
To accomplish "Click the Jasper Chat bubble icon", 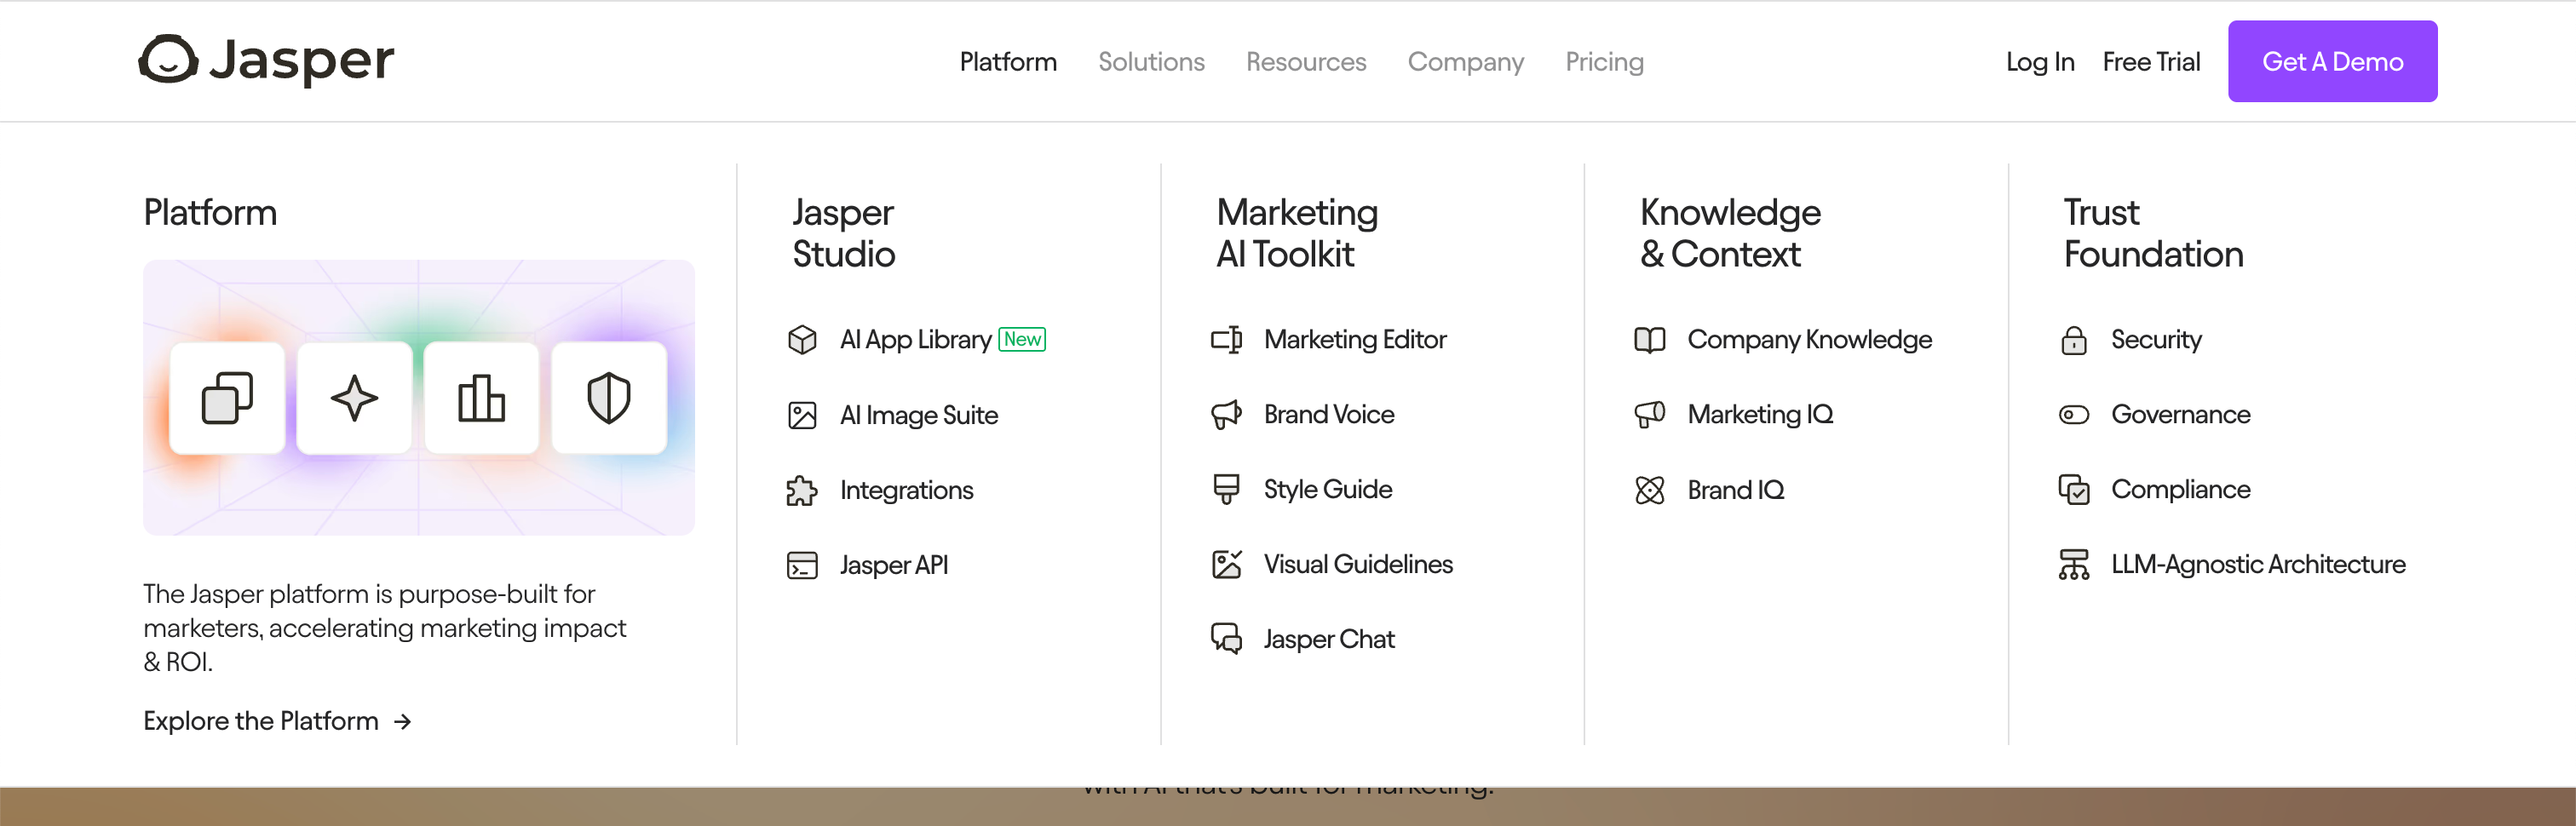I will (x=1226, y=639).
